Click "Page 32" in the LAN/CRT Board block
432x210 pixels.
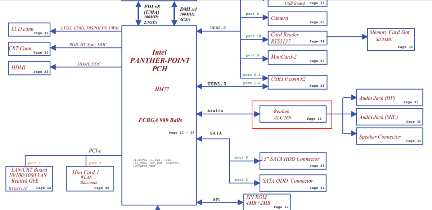(x=44, y=188)
